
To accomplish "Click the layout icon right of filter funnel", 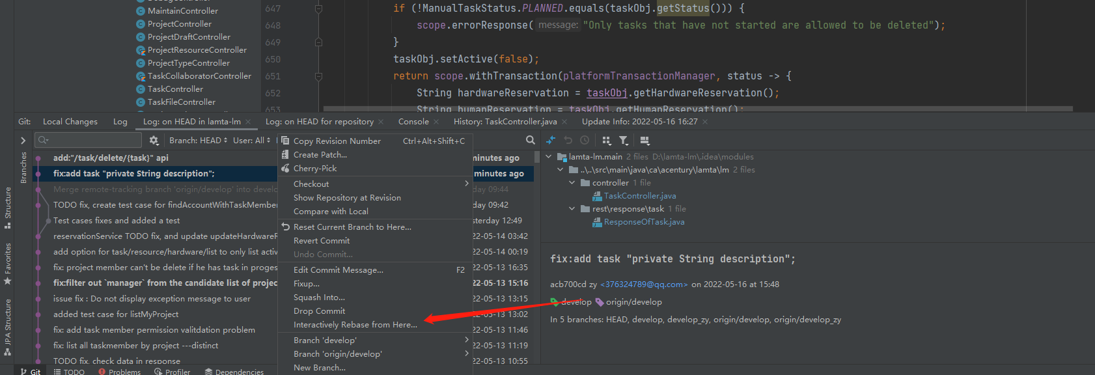I will coord(645,140).
